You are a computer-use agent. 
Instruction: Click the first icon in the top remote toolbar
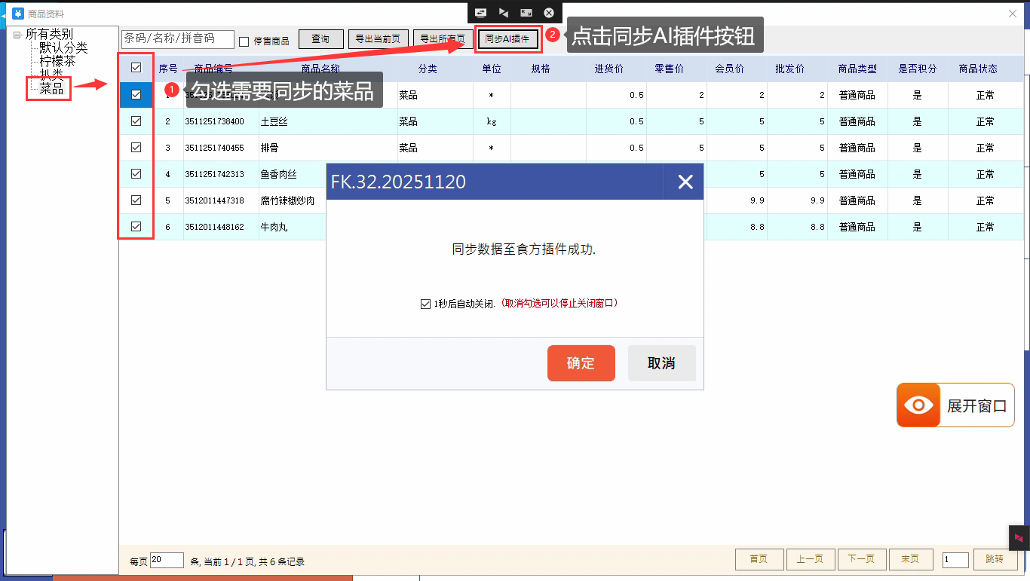tap(480, 13)
